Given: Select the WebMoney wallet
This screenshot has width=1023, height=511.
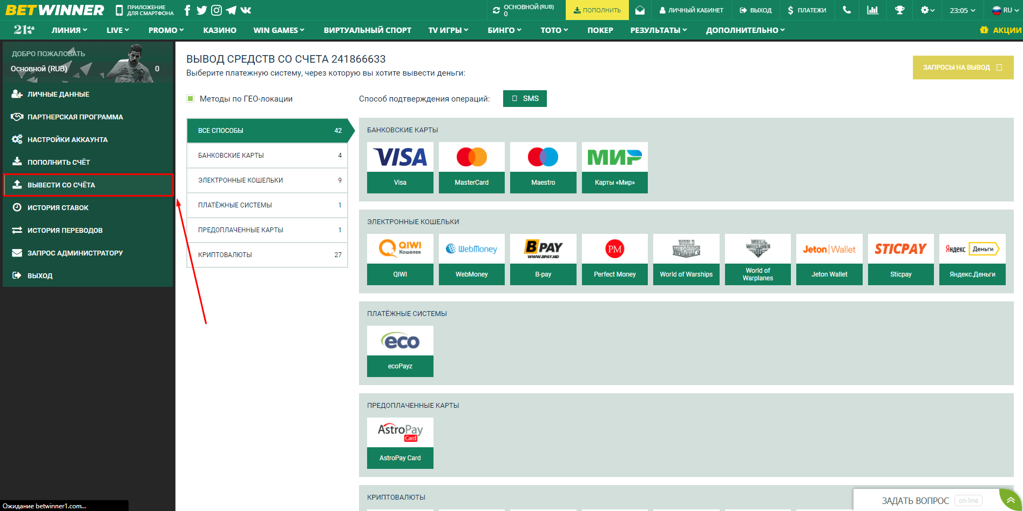Looking at the screenshot, I should coord(472,259).
